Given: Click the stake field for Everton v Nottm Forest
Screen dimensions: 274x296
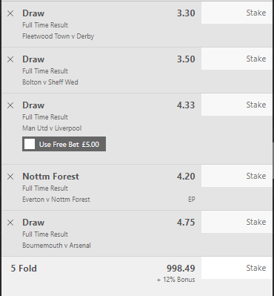Looking at the screenshot, I should point(237,176).
